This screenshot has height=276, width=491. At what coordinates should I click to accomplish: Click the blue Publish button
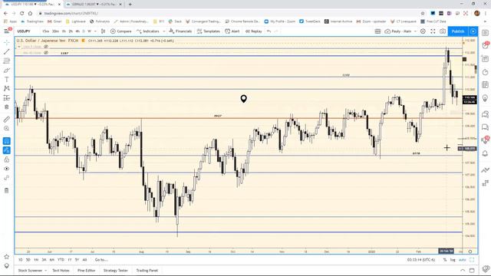coord(458,31)
